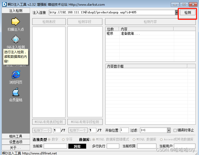
Task: Click the number field beside table 检测下一个
Action: coord(57,130)
